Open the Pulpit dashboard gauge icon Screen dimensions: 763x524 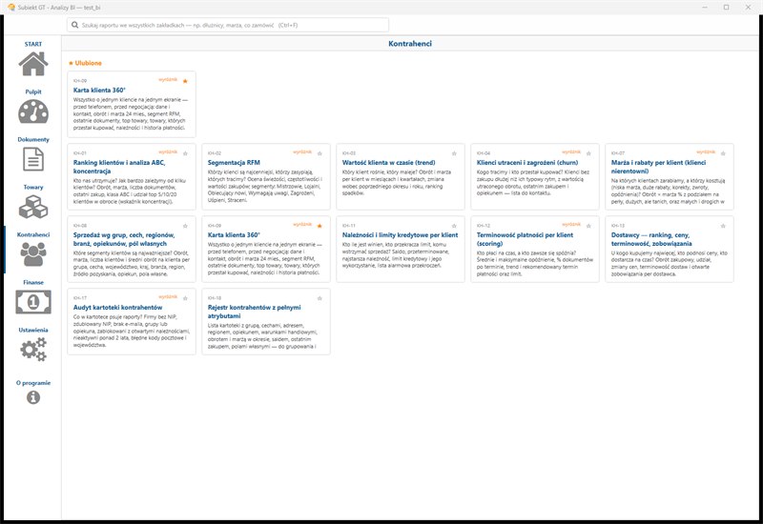[x=33, y=111]
